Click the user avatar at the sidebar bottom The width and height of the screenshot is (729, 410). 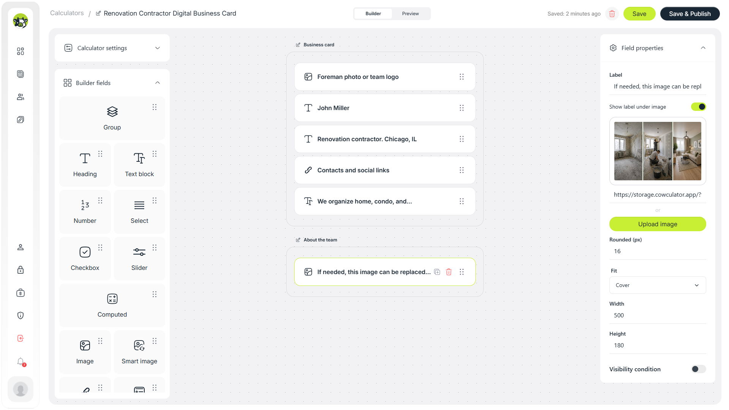coord(21,389)
